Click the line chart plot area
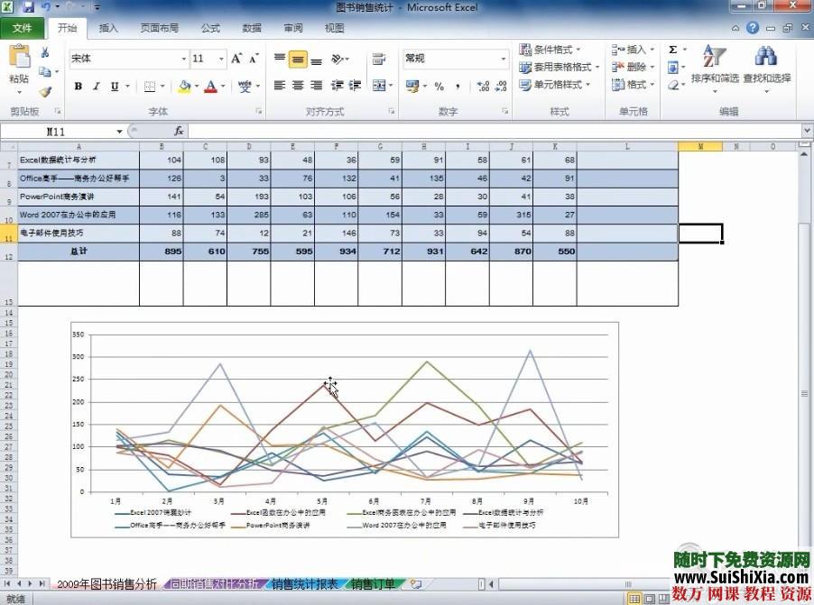The width and height of the screenshot is (814, 605). point(349,413)
